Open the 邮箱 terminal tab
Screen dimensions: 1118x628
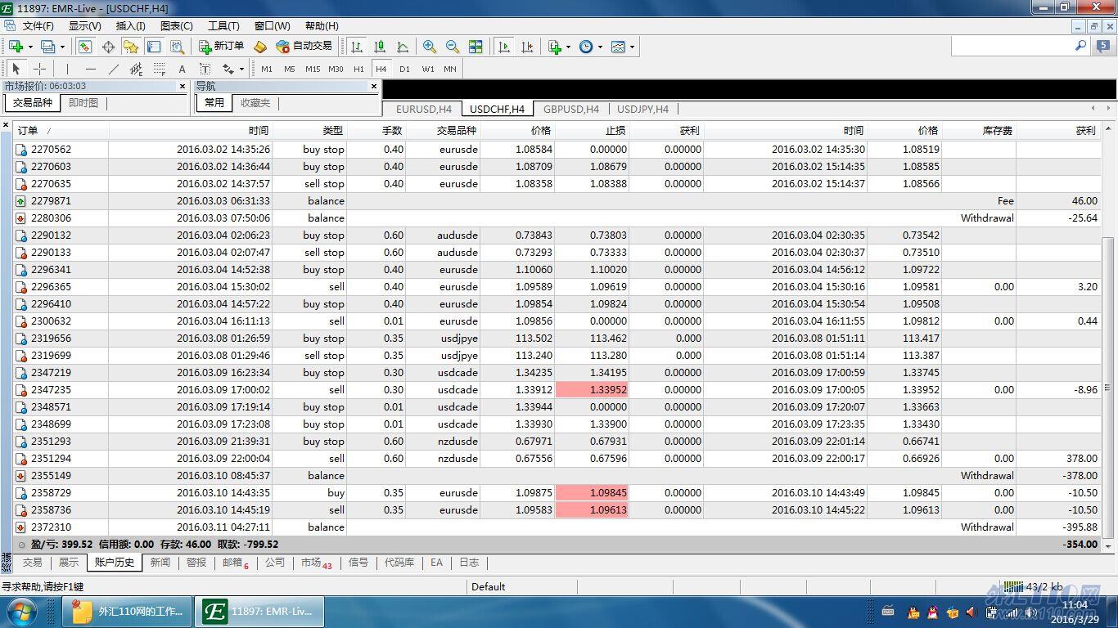click(x=234, y=563)
